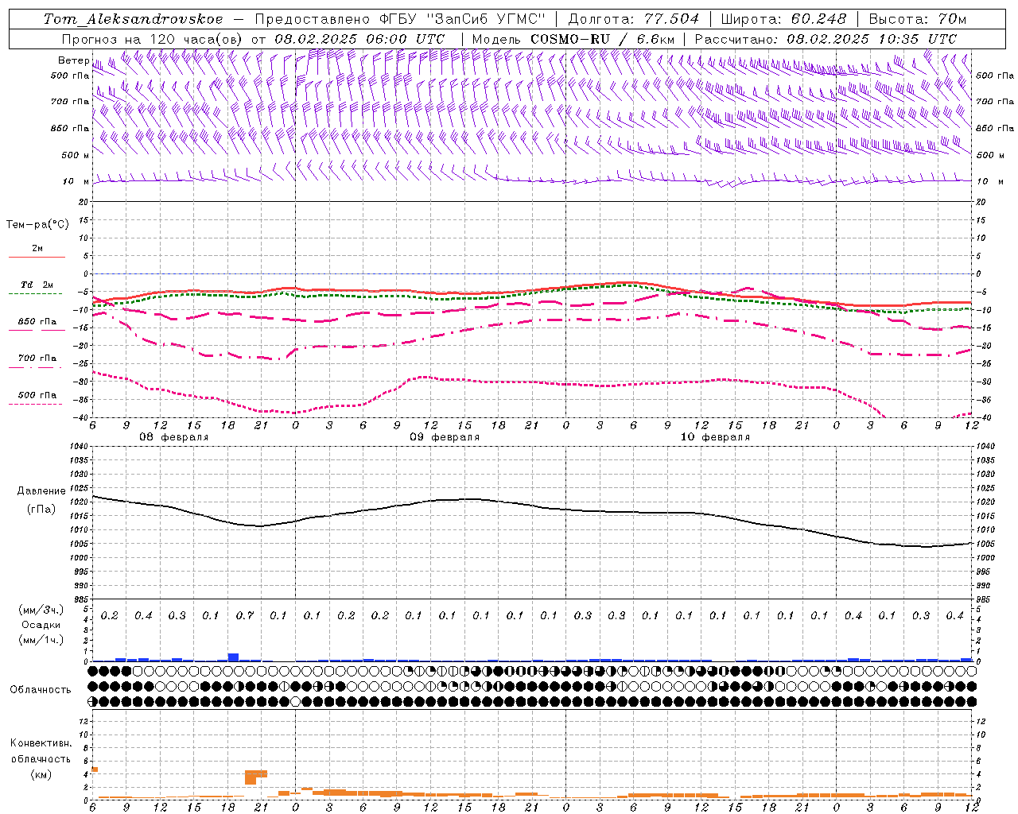Image resolution: width=1018 pixels, height=814 pixels.
Task: Click the '10 февраля' date label
Action: 715,437
